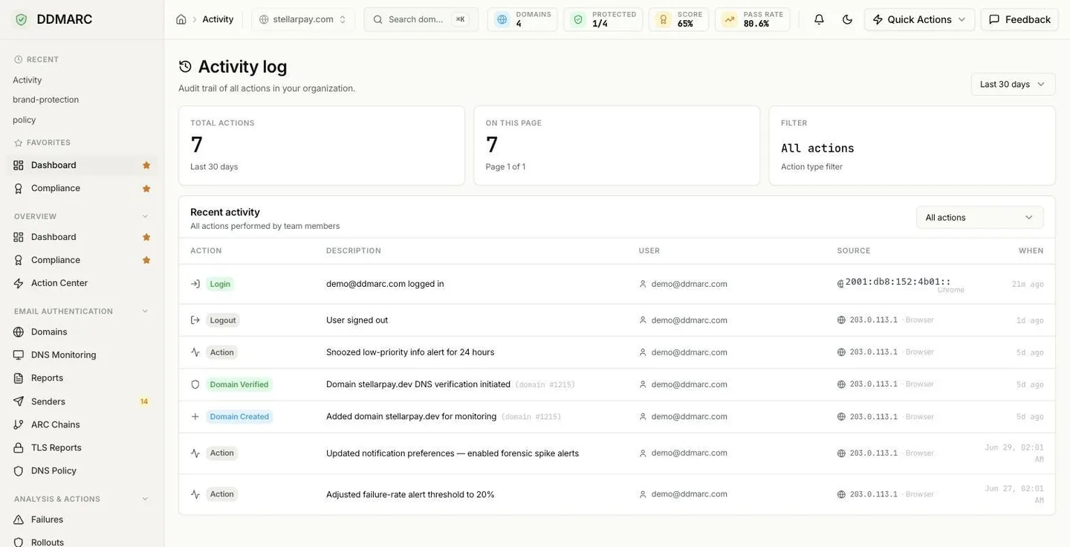Unstar Compliance in Overview section
Viewport: 1070px width, 547px height.
pos(146,260)
